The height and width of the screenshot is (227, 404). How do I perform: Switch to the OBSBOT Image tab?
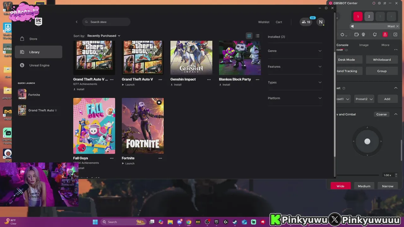click(x=364, y=45)
